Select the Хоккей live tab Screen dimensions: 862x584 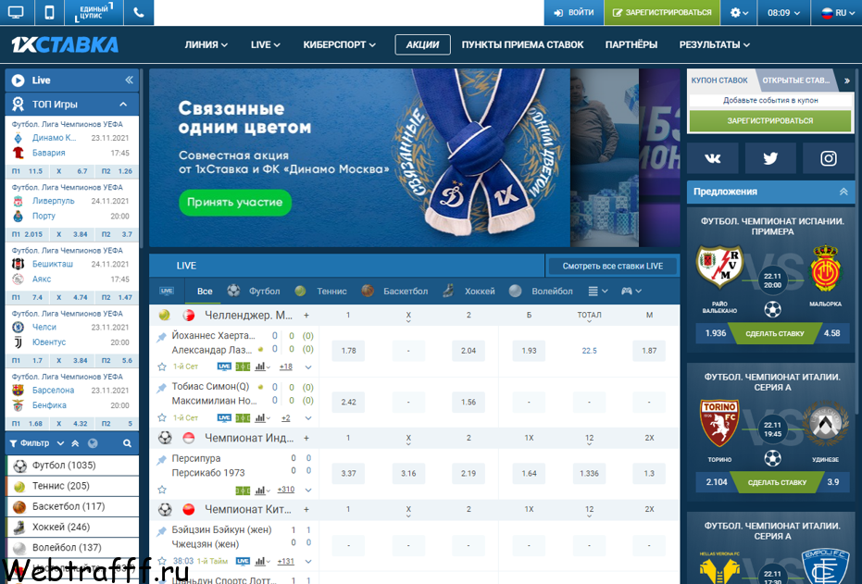point(468,292)
